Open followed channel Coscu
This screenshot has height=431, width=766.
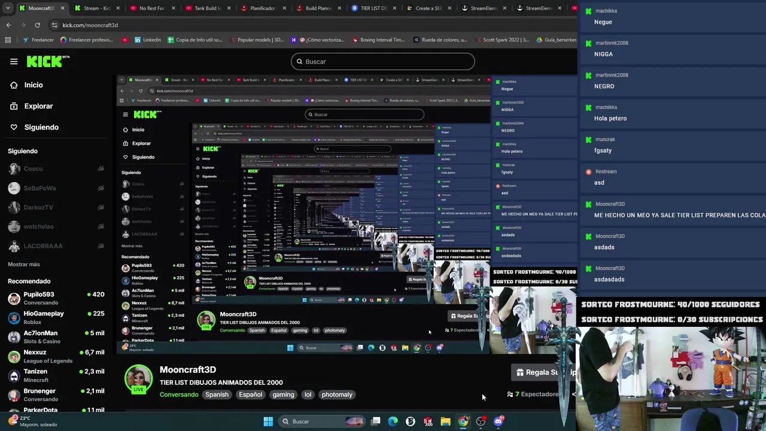click(56, 169)
